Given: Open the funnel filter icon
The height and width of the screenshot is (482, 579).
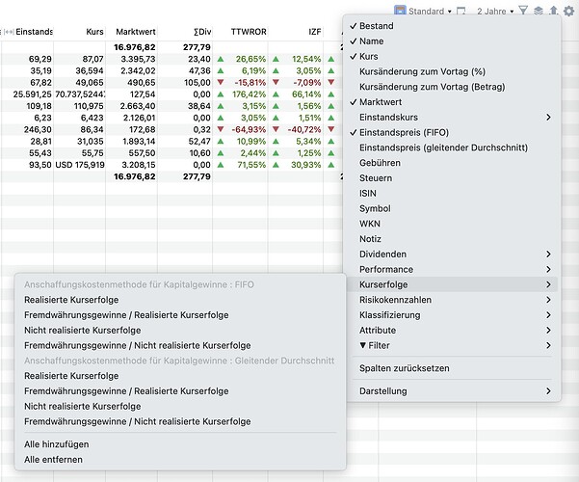Looking at the screenshot, I should pyautogui.click(x=523, y=11).
